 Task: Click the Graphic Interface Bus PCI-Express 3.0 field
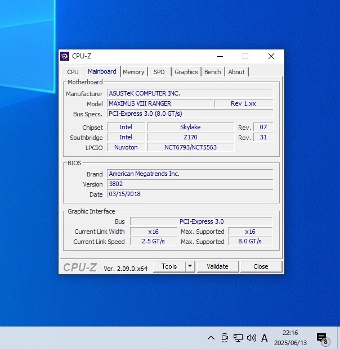click(202, 221)
